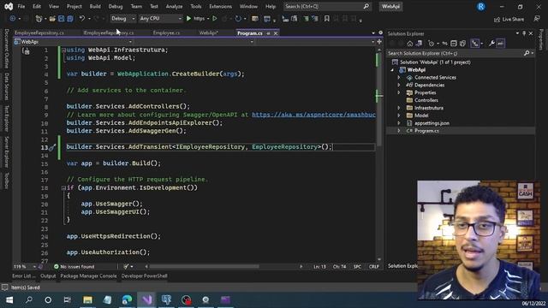
Task: Switch to the WebApi* tab
Action: (209, 33)
